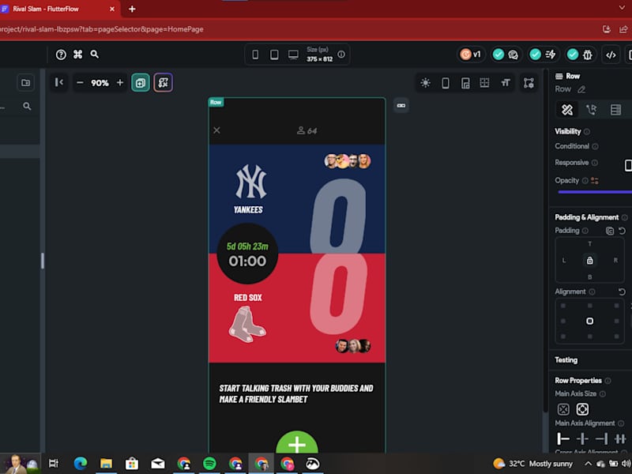
Task: Open the project issues bug icon
Action: (x=587, y=55)
